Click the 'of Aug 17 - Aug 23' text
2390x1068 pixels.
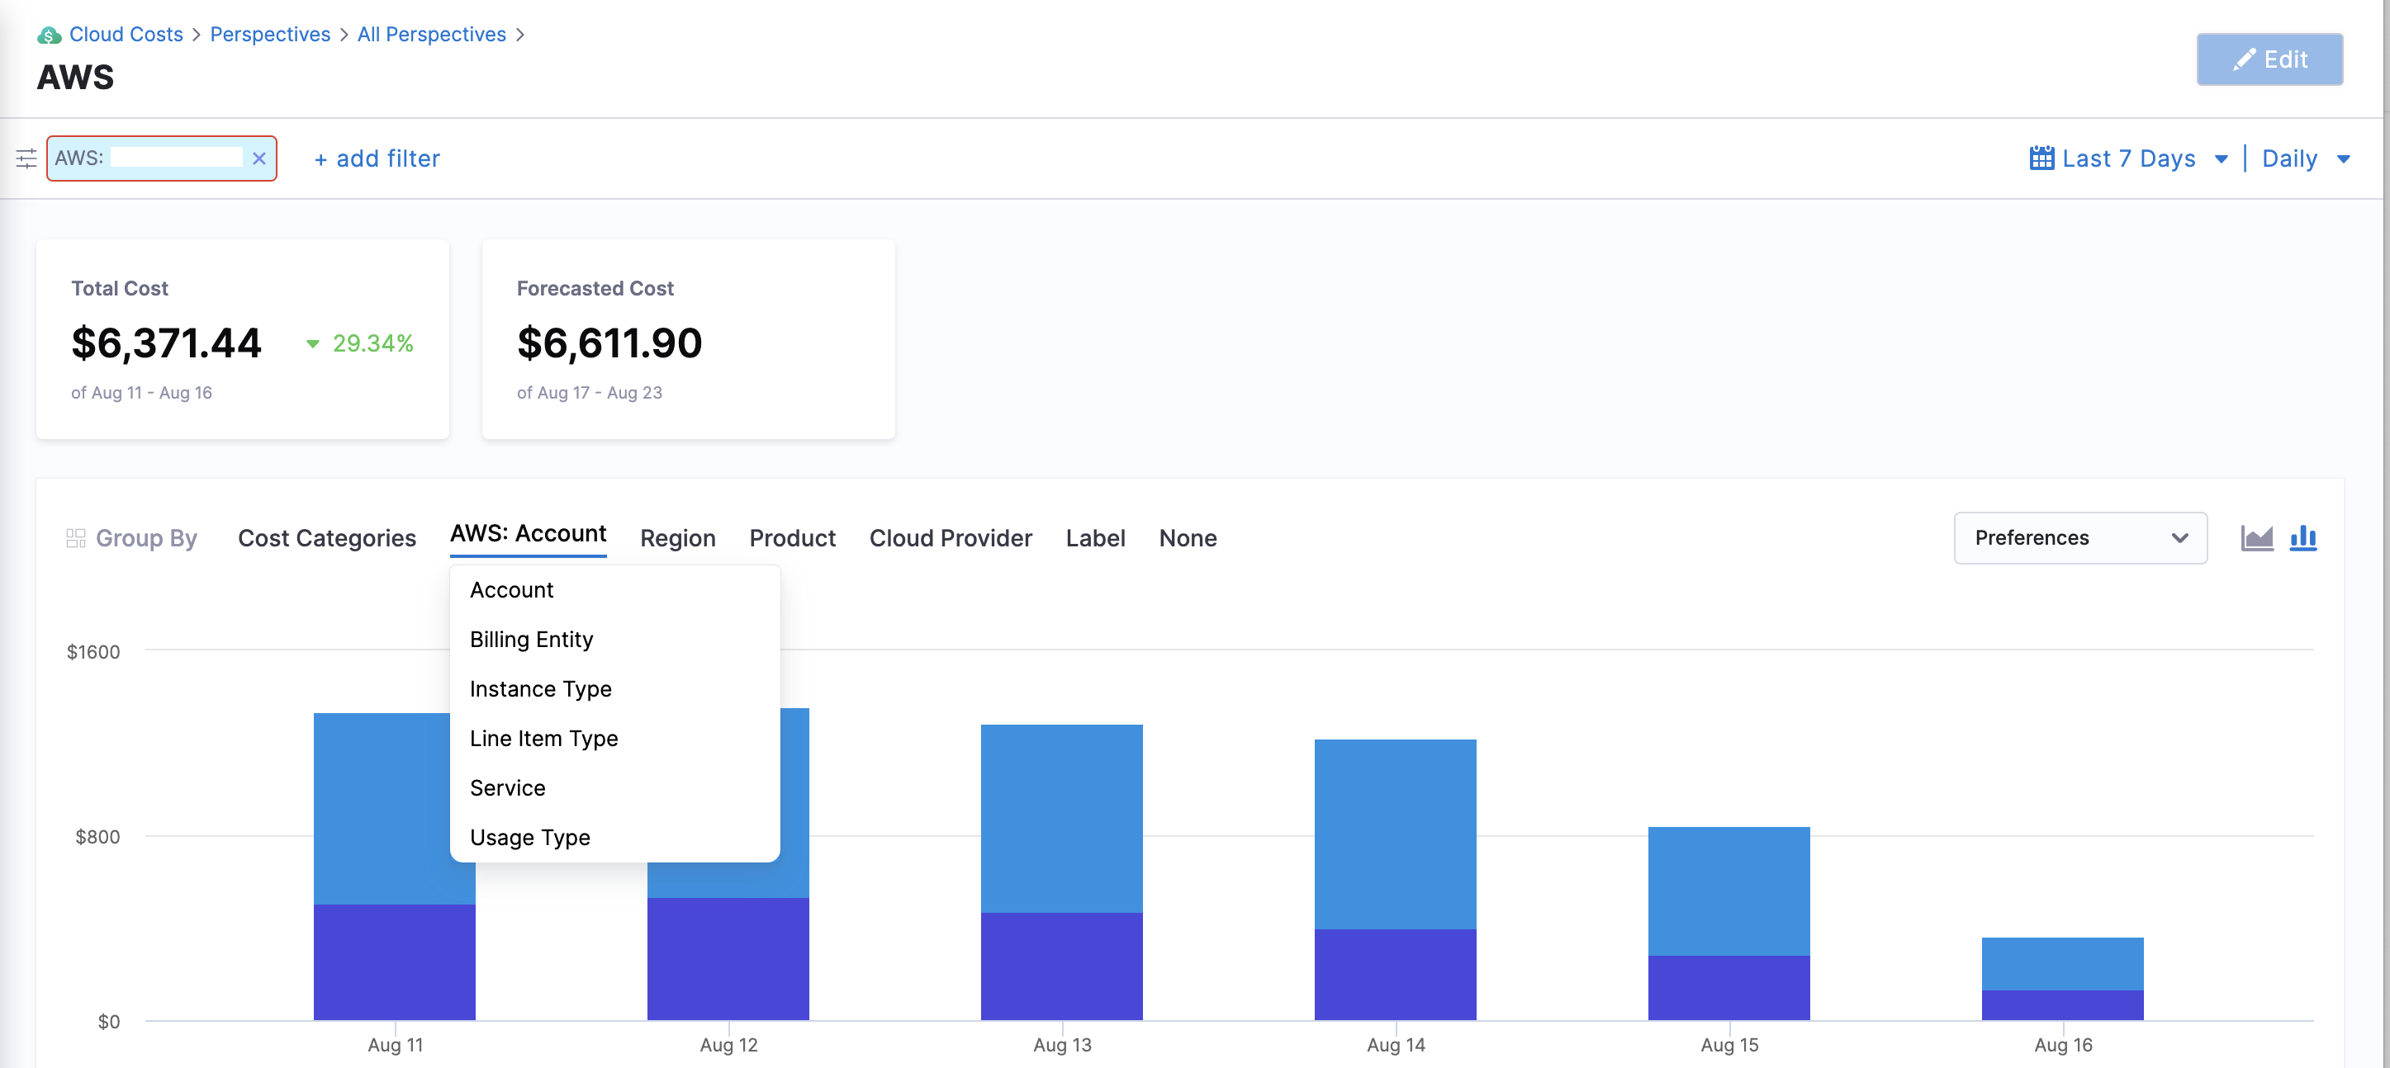pyautogui.click(x=589, y=393)
